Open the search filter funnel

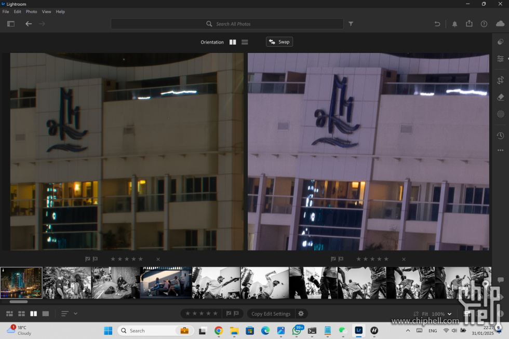tap(351, 24)
